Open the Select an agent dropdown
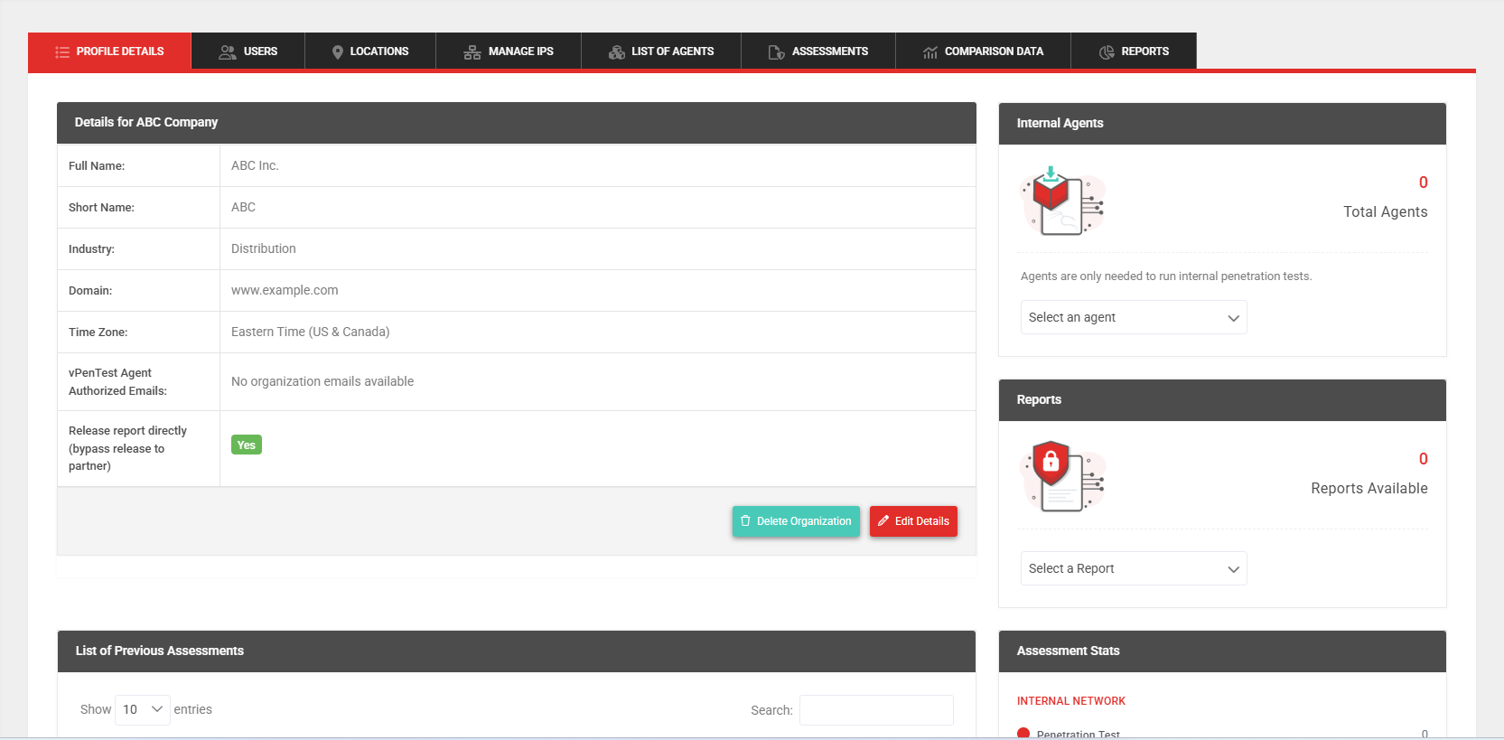Viewport: 1504px width, 740px height. pyautogui.click(x=1133, y=317)
